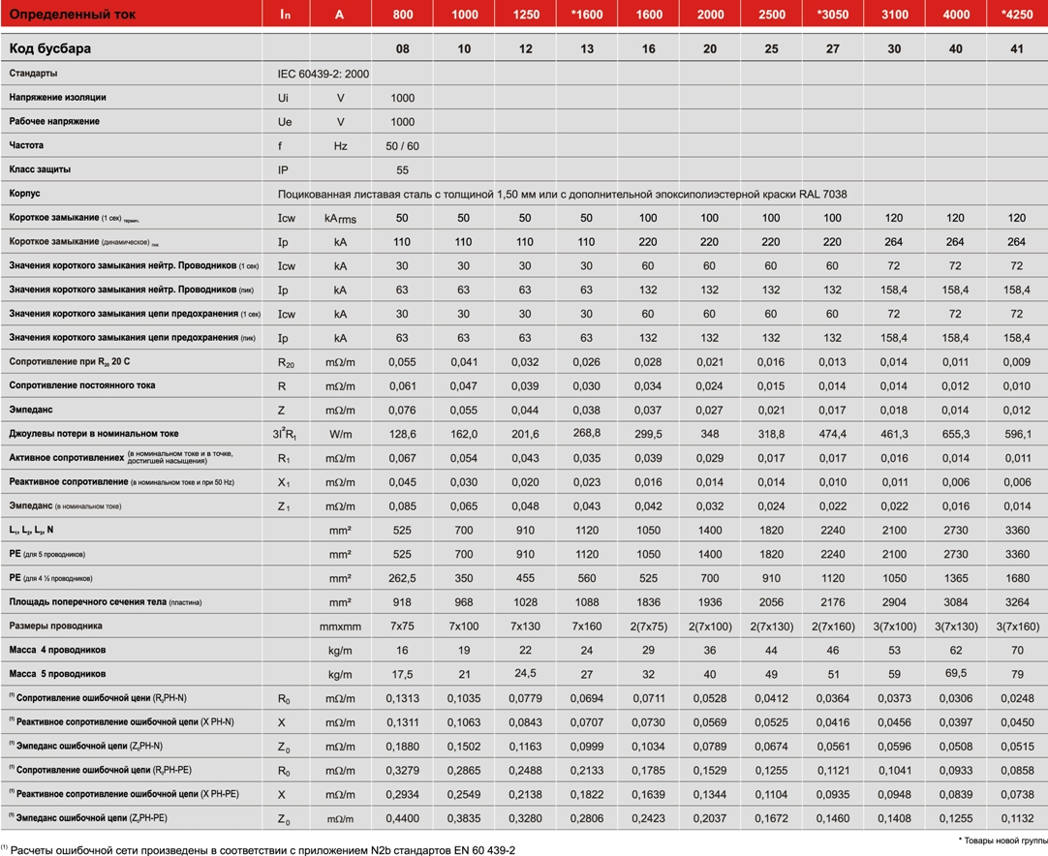Image resolution: width=1048 pixels, height=856 pixels.
Task: Click the "W/m" unit cell
Action: 340,435
